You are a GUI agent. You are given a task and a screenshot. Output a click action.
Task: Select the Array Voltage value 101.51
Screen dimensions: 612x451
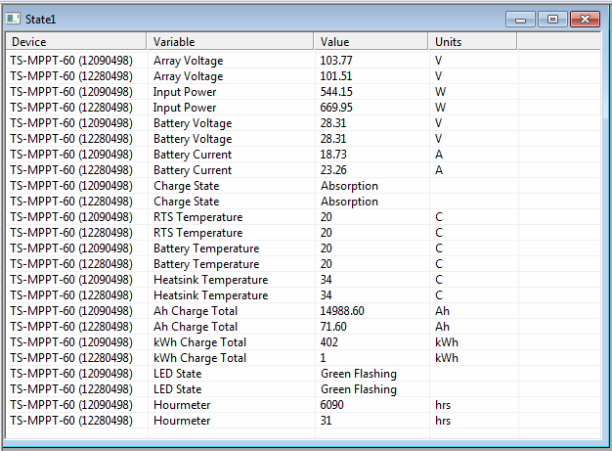point(336,76)
